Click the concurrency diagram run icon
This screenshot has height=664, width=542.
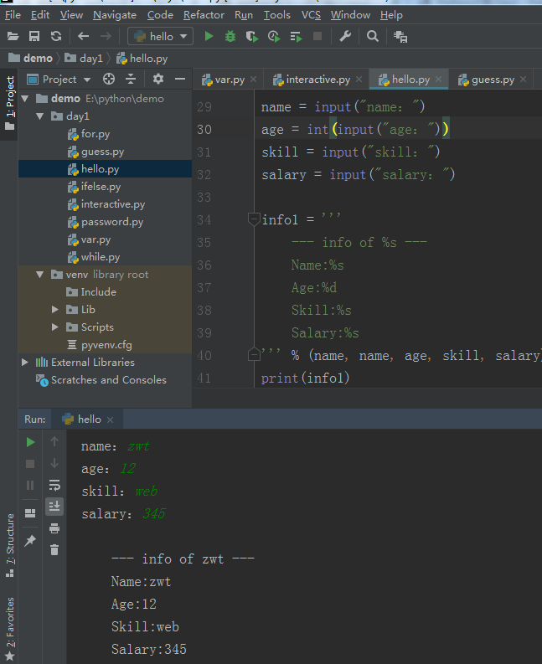pos(297,37)
